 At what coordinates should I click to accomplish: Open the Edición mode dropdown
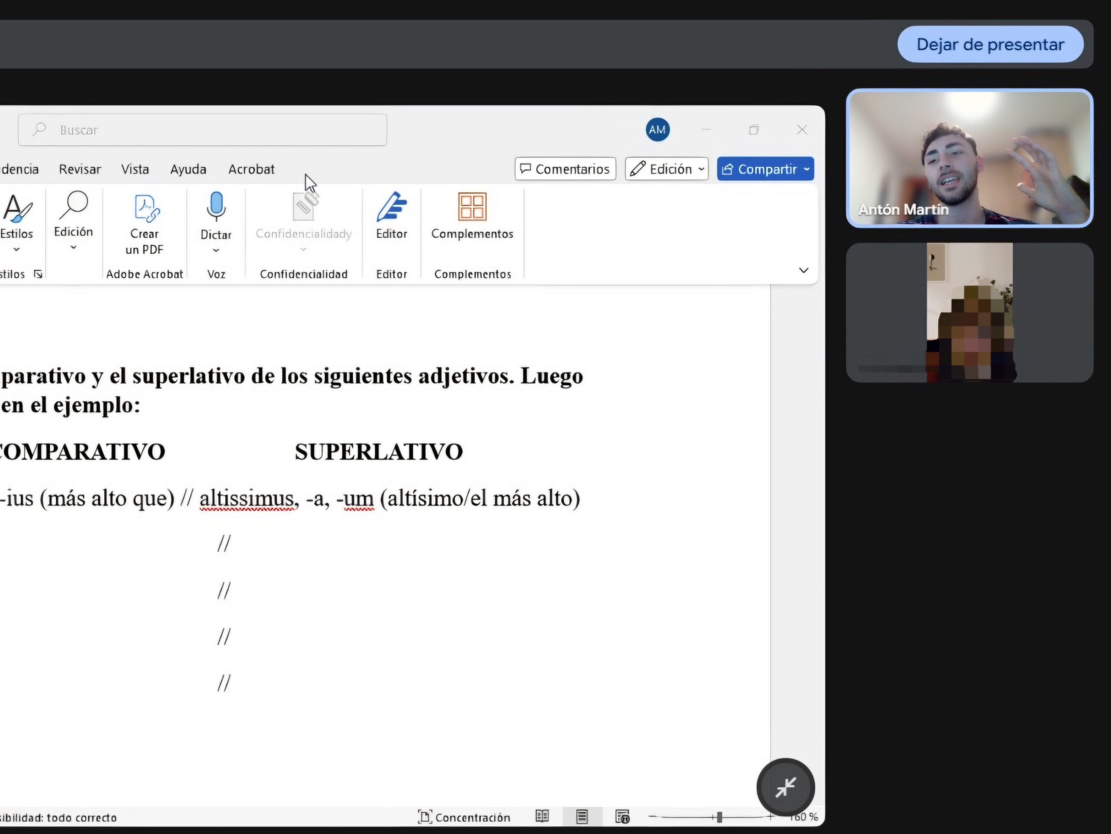tap(667, 169)
